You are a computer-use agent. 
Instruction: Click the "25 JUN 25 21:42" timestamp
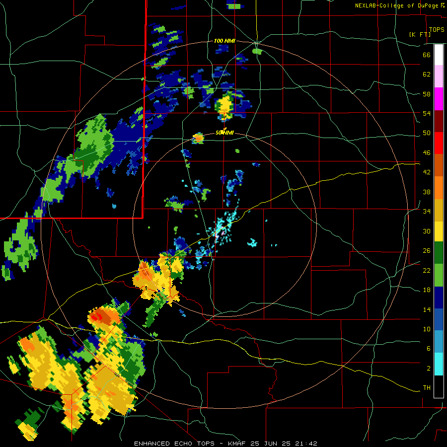tap(284, 444)
